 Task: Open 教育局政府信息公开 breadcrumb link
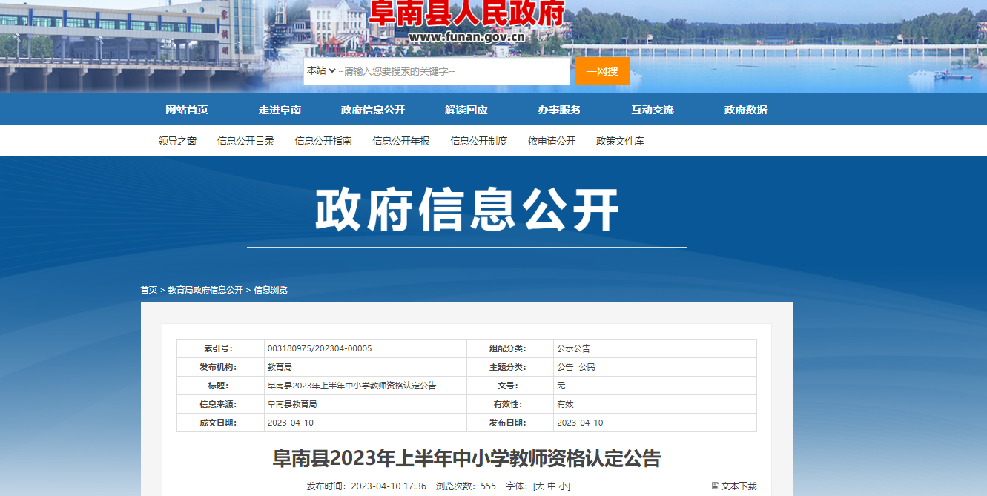[205, 290]
